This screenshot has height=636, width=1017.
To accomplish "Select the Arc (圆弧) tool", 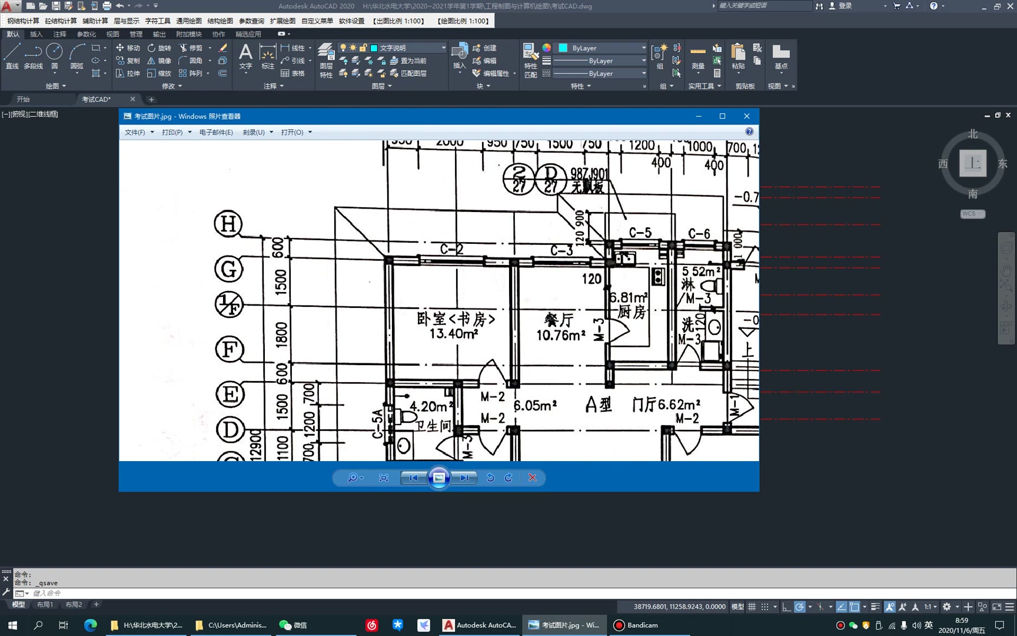I will coord(77,57).
